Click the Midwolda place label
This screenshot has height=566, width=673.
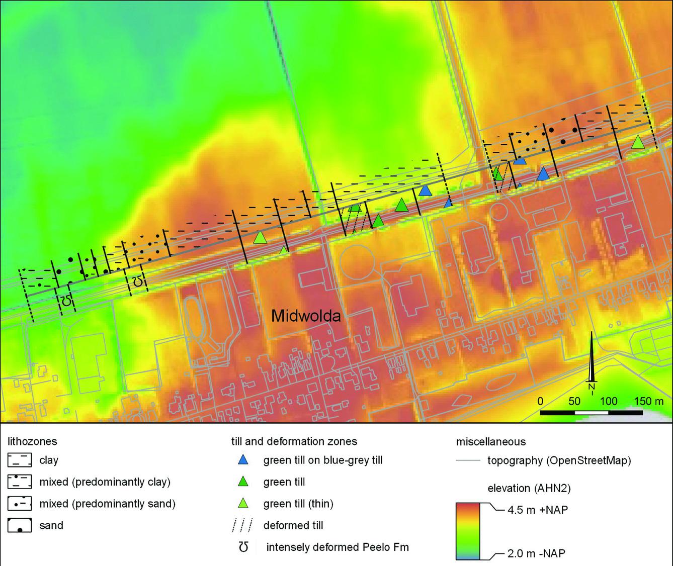[306, 316]
